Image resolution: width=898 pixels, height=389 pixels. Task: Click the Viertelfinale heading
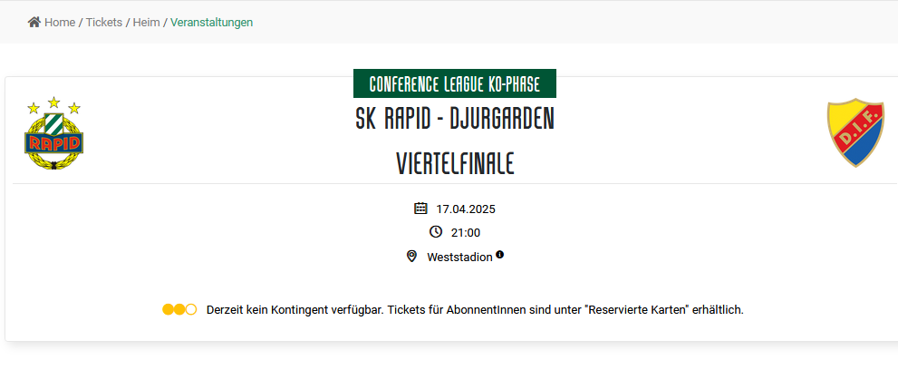[455, 163]
